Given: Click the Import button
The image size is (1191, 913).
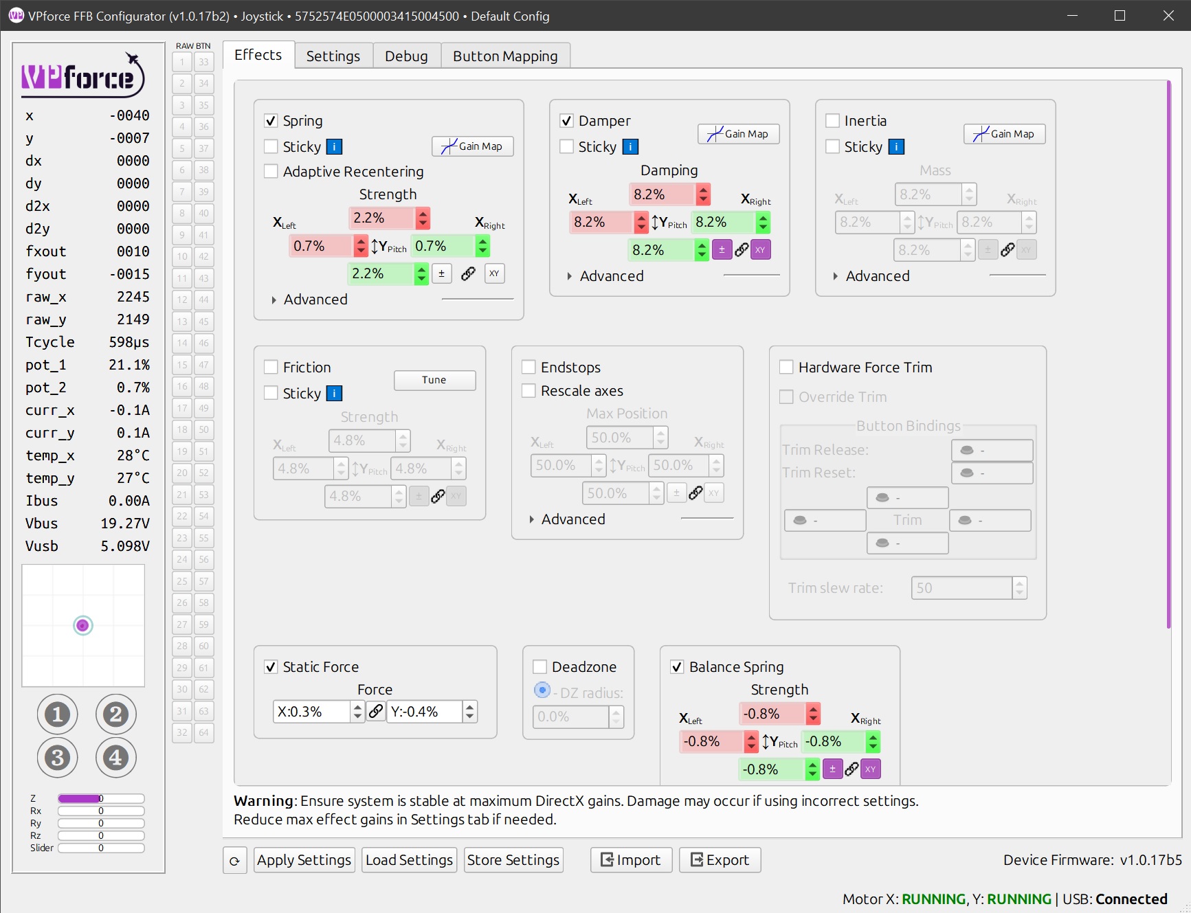Looking at the screenshot, I should [x=631, y=860].
